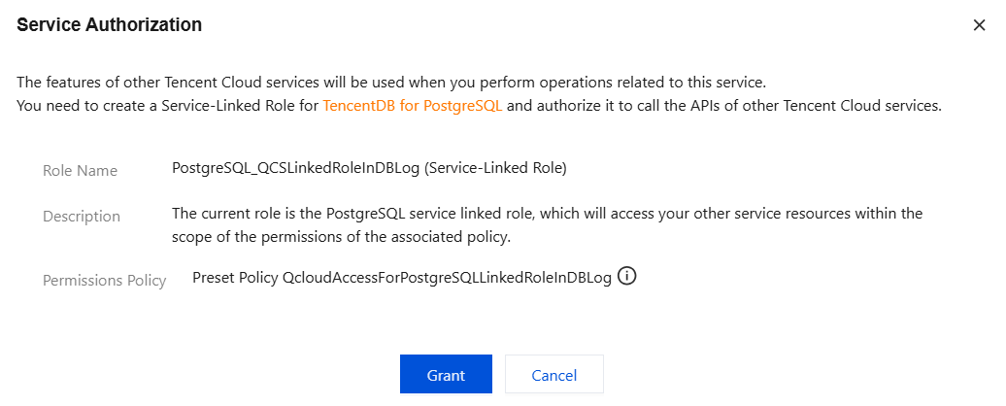Click the "Preset Policy" words
The height and width of the screenshot is (406, 1006).
(235, 278)
